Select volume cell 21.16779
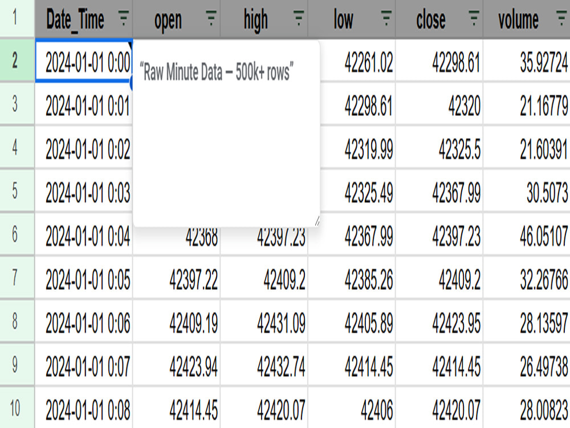 [527, 104]
